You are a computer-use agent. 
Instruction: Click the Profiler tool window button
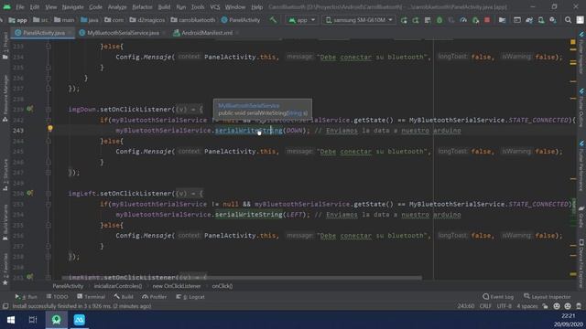click(x=155, y=297)
